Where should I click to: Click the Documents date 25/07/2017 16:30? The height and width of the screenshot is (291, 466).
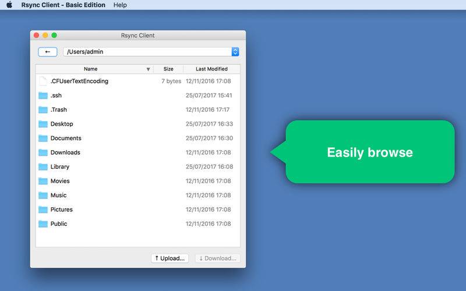pos(209,138)
